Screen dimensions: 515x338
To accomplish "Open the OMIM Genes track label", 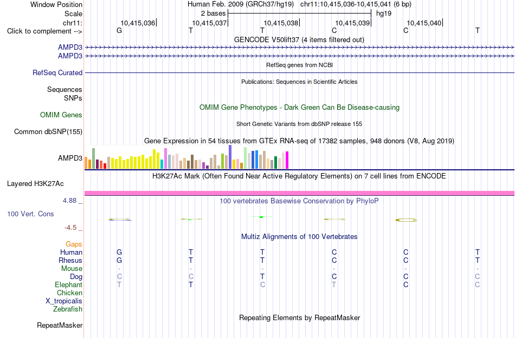I will point(61,115).
